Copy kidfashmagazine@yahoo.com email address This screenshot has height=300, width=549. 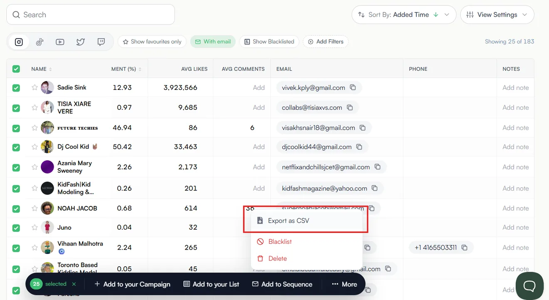tap(375, 188)
